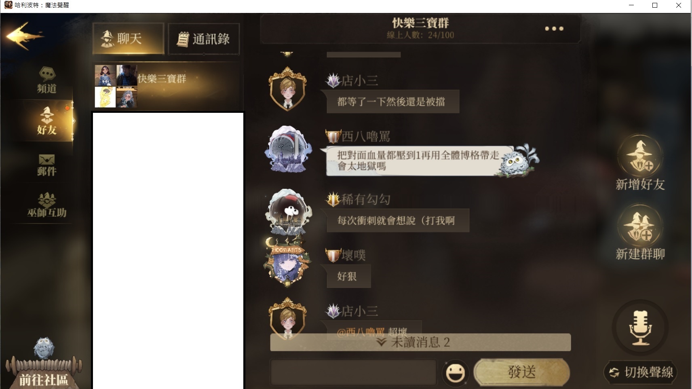The width and height of the screenshot is (692, 389).
Task: Switch to the 聊天 chat tab
Action: tap(128, 38)
